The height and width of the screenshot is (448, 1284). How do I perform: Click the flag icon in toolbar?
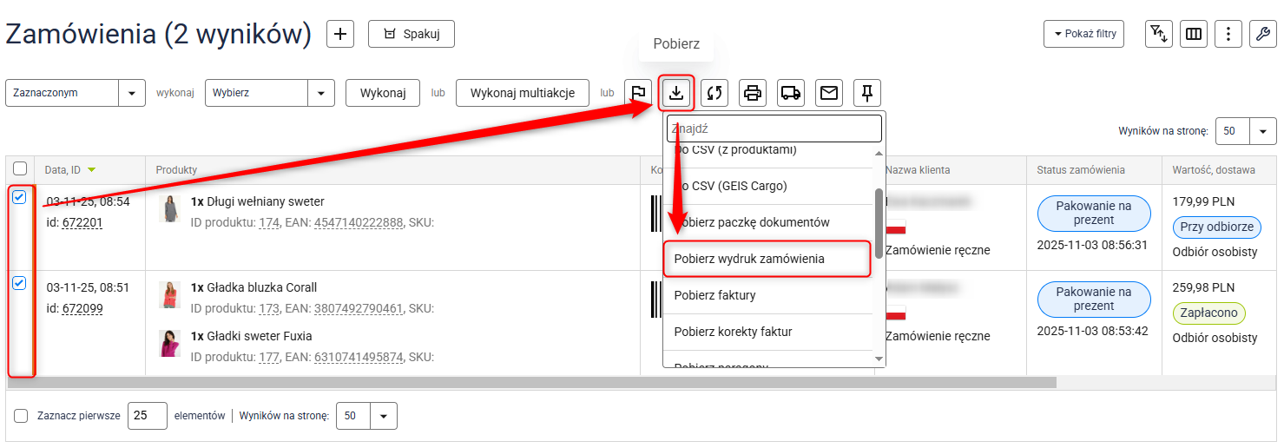[x=638, y=93]
